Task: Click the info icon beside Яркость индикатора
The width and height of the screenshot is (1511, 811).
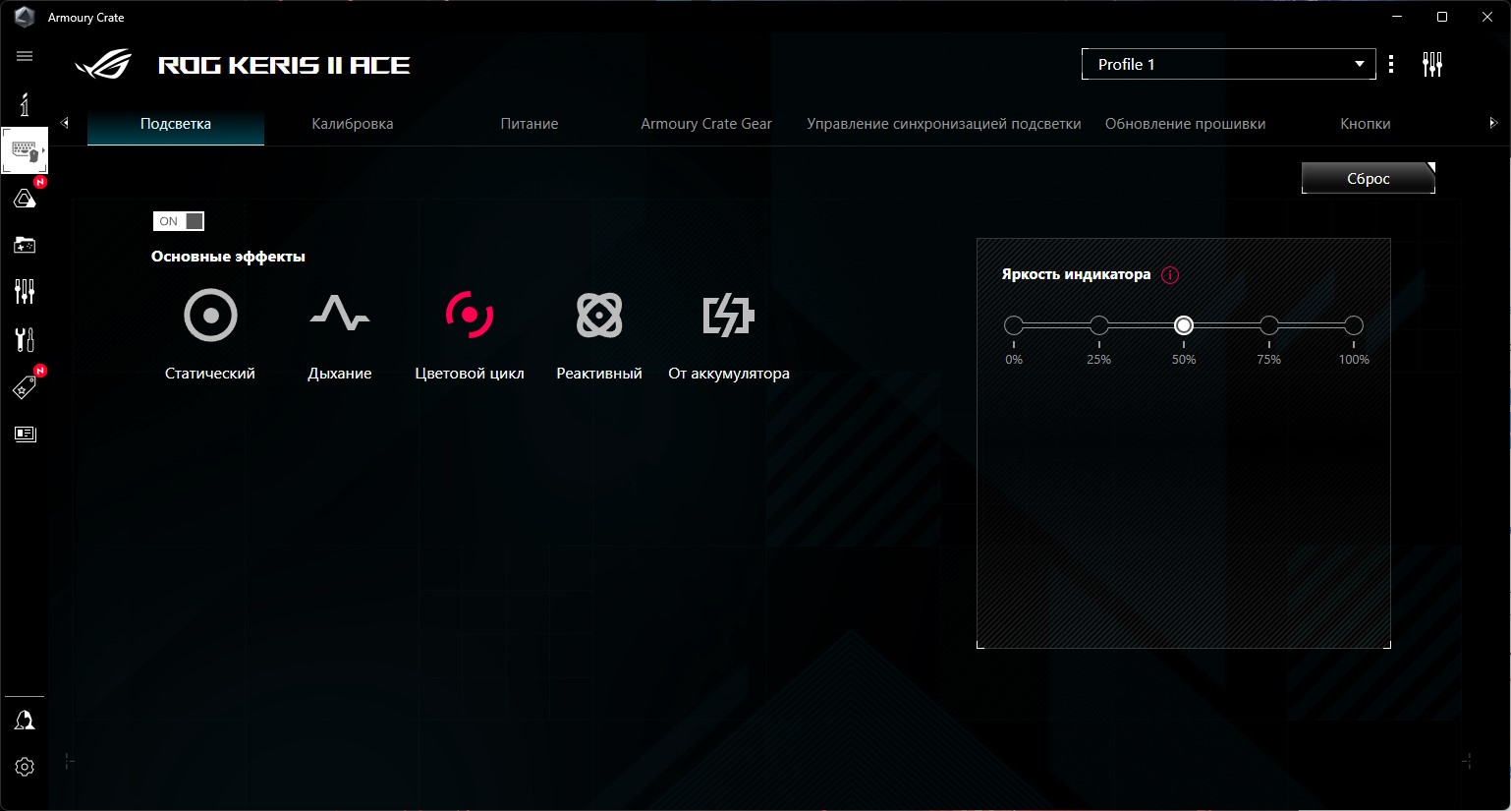Action: tap(1170, 275)
